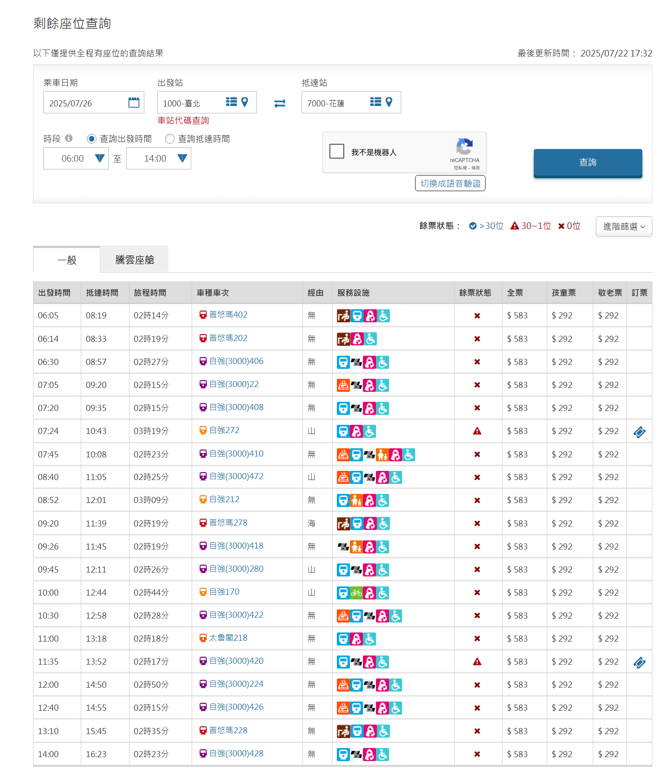
Task: Open end time 14:00 dropdown
Action: (159, 159)
